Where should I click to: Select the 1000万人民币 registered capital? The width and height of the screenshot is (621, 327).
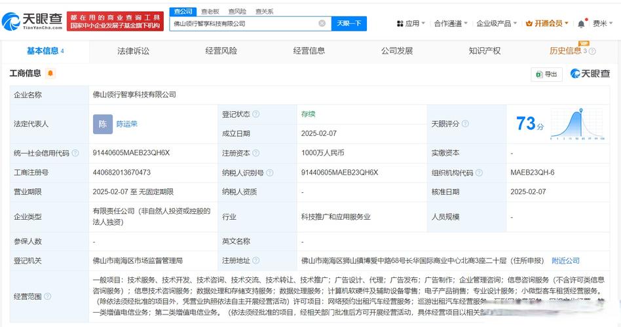pos(322,153)
